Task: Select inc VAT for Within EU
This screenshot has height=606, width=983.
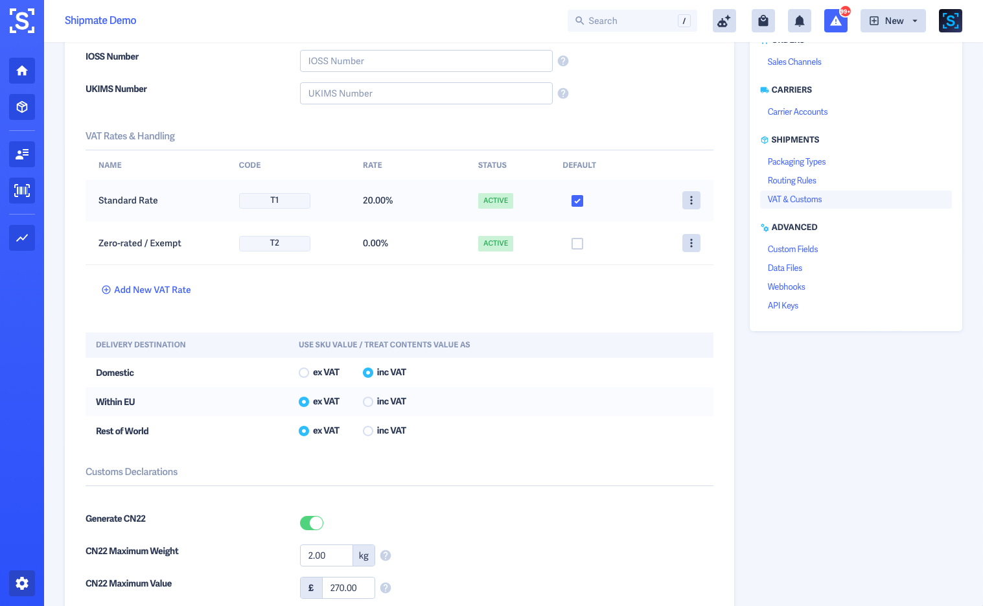Action: pyautogui.click(x=368, y=402)
